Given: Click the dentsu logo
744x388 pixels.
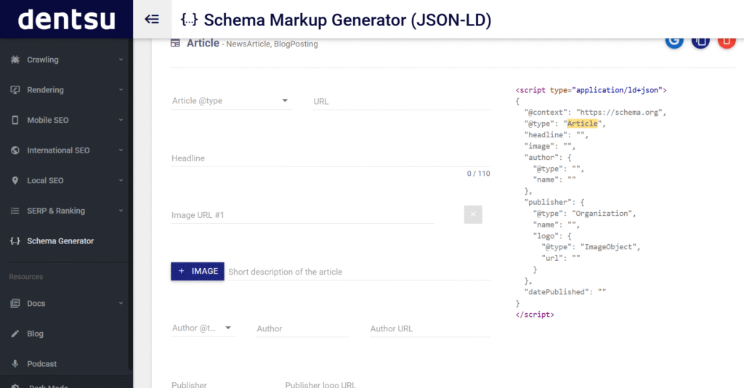Looking at the screenshot, I should [x=66, y=20].
